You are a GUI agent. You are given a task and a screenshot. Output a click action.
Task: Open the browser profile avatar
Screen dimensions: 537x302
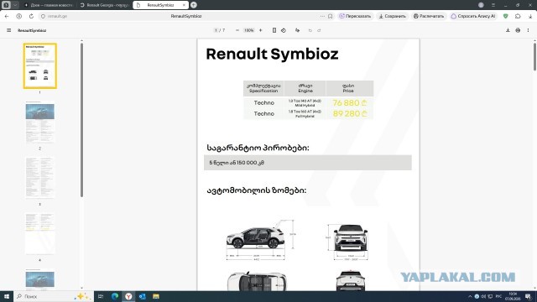click(481, 5)
